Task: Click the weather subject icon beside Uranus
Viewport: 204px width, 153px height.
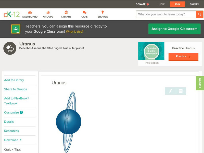Action: [x=10, y=48]
